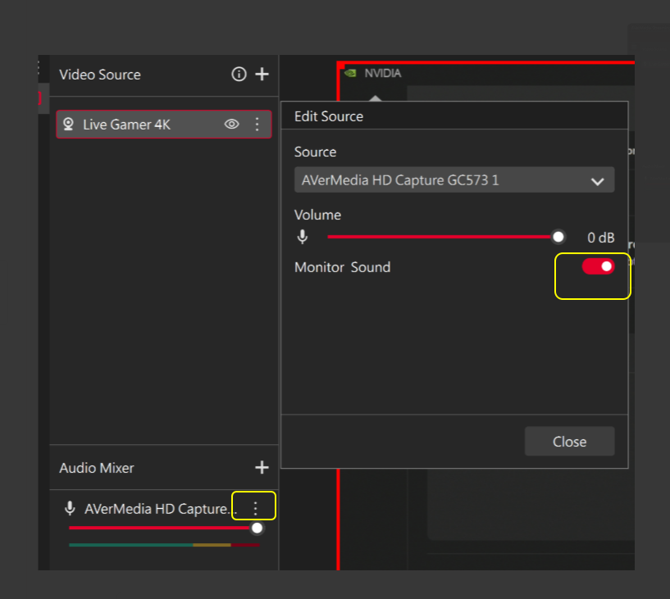The width and height of the screenshot is (670, 599).
Task: Mute using the Volume microphone icon
Action: pyautogui.click(x=303, y=238)
